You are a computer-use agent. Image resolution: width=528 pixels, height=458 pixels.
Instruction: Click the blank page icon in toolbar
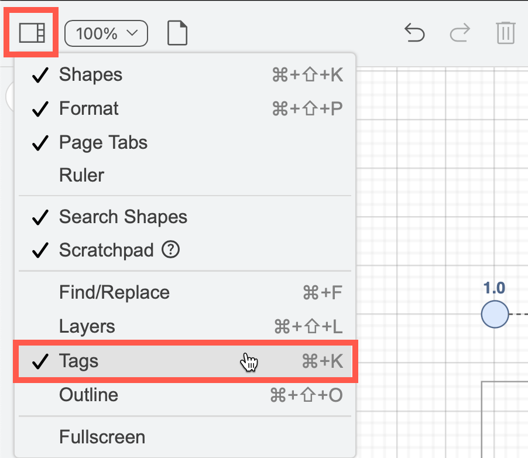[177, 33]
